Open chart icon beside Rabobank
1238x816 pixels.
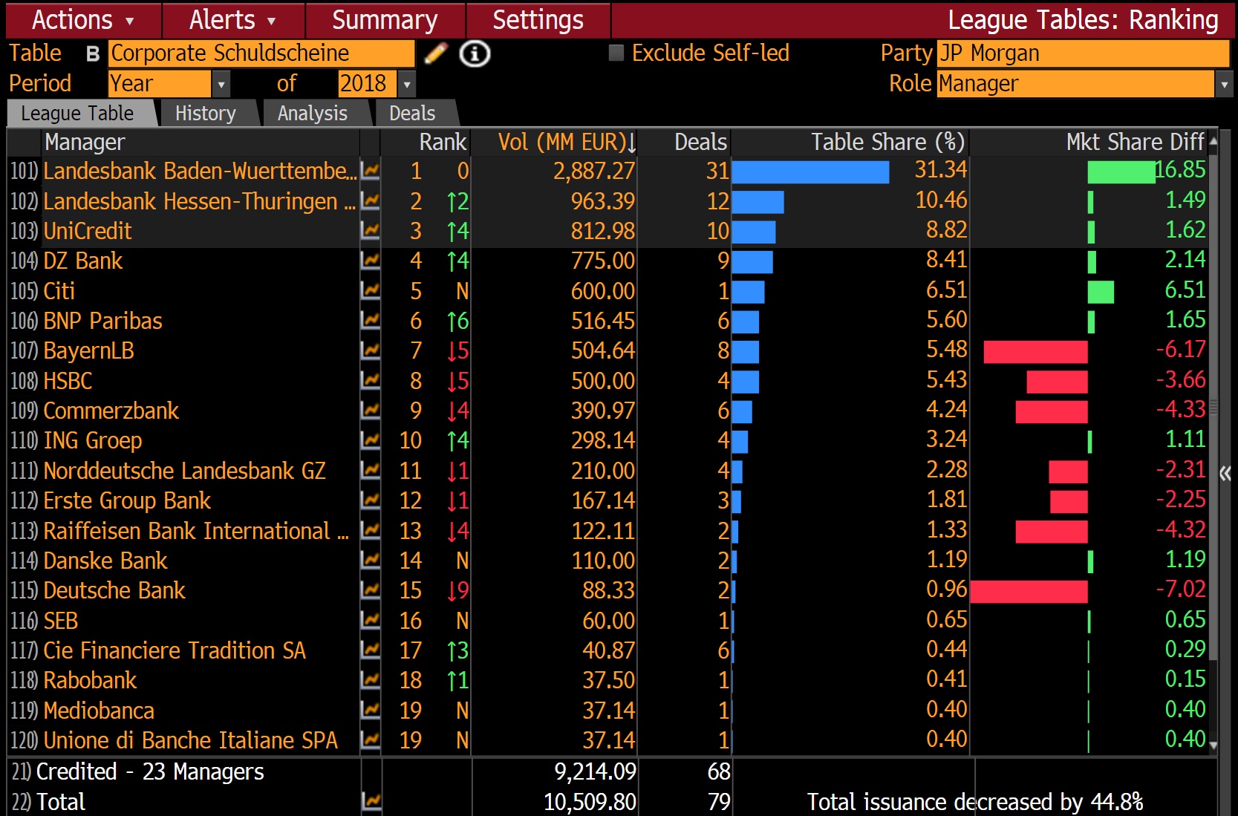coord(369,680)
